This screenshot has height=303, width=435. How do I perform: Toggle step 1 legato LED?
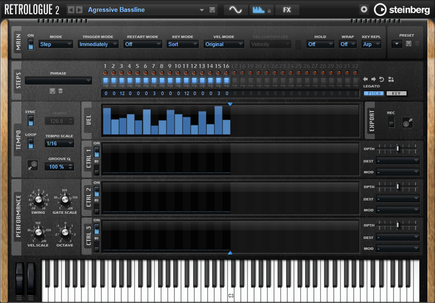[105, 73]
